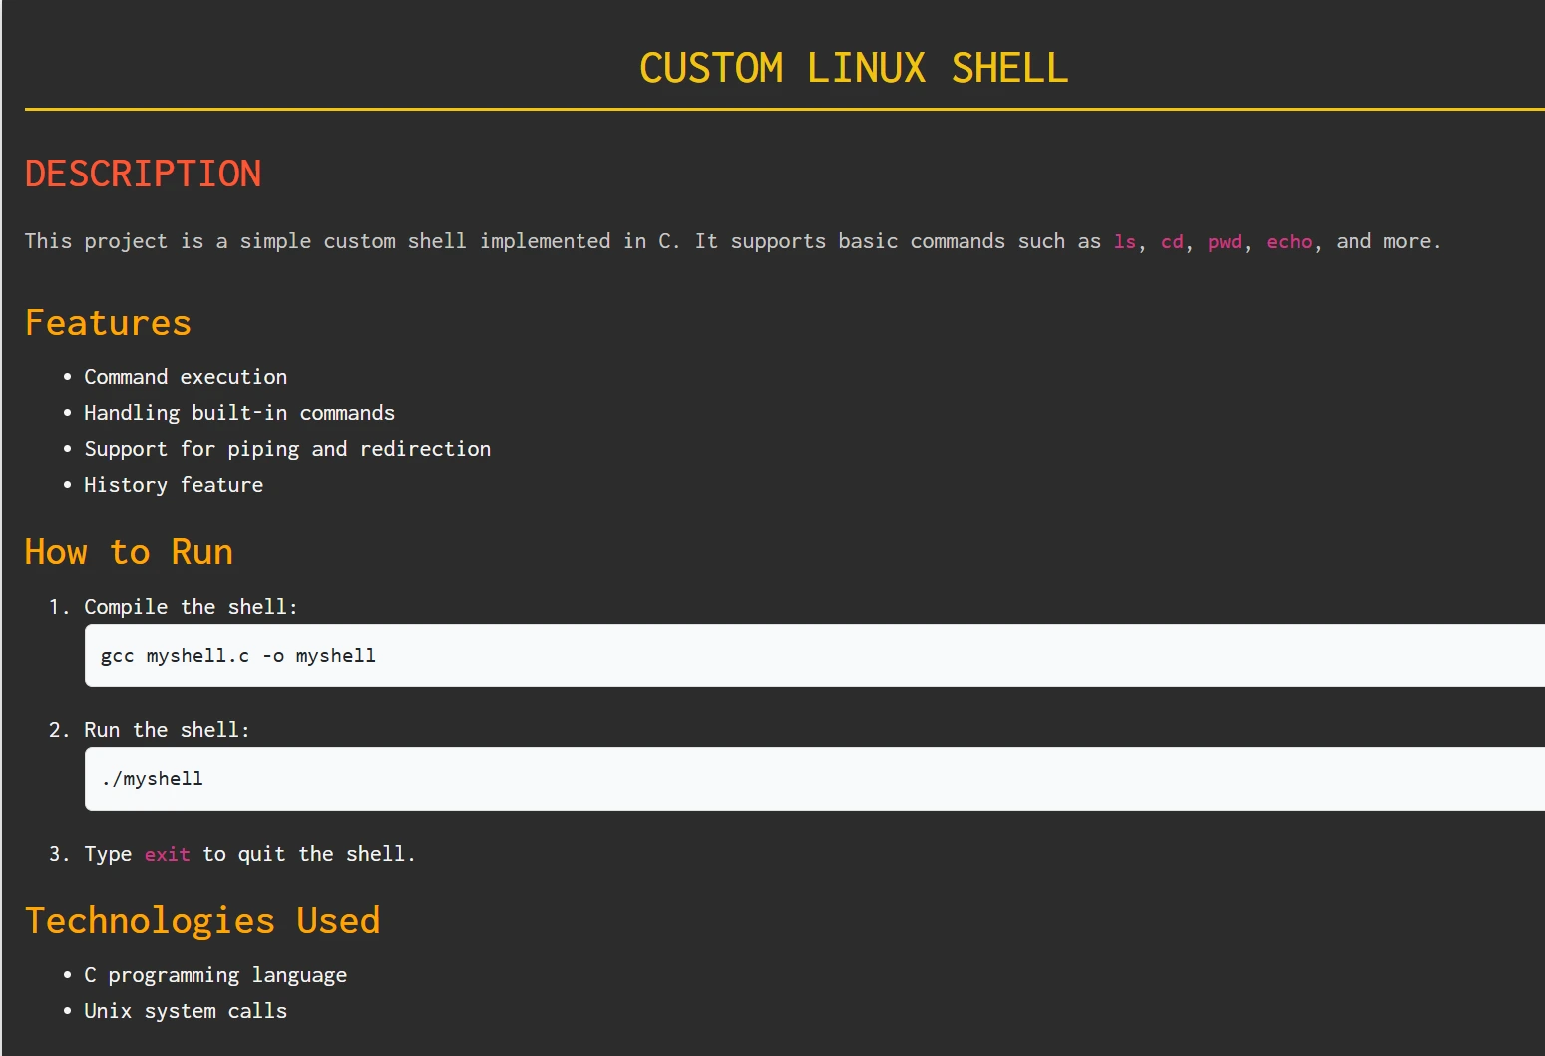
Task: Click the ls highlighted command
Action: pos(1123,241)
